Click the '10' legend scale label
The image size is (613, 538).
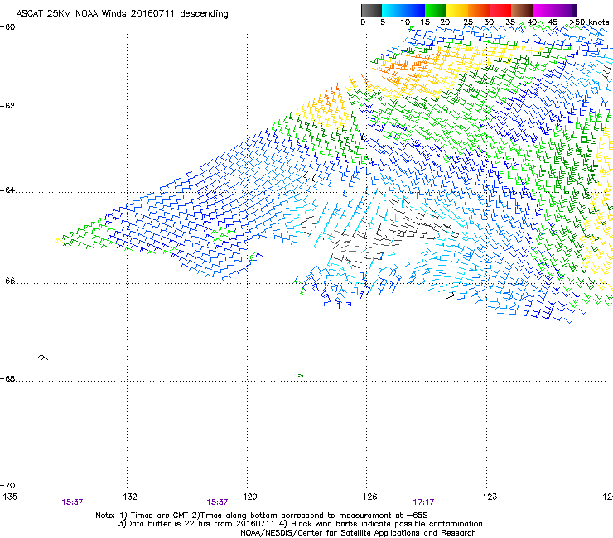405,22
